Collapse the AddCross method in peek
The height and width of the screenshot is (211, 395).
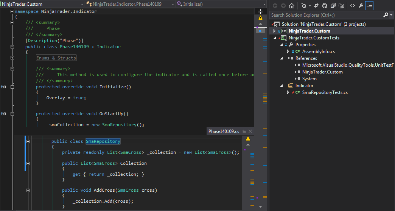(28, 190)
